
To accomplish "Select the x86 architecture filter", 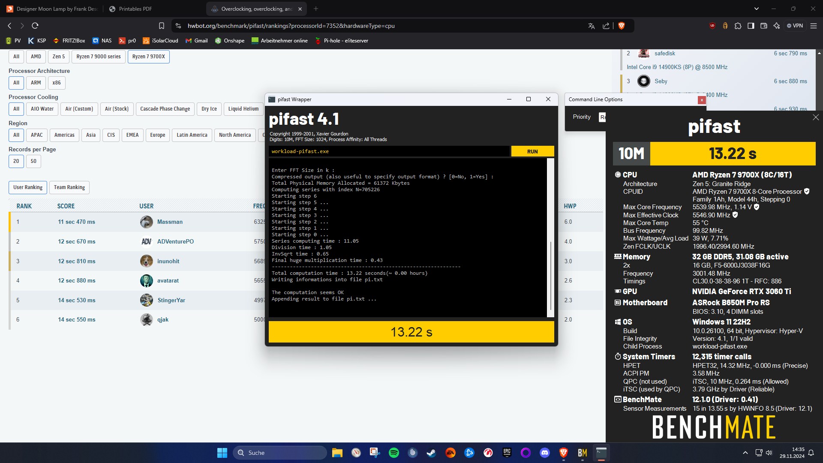I will point(57,83).
